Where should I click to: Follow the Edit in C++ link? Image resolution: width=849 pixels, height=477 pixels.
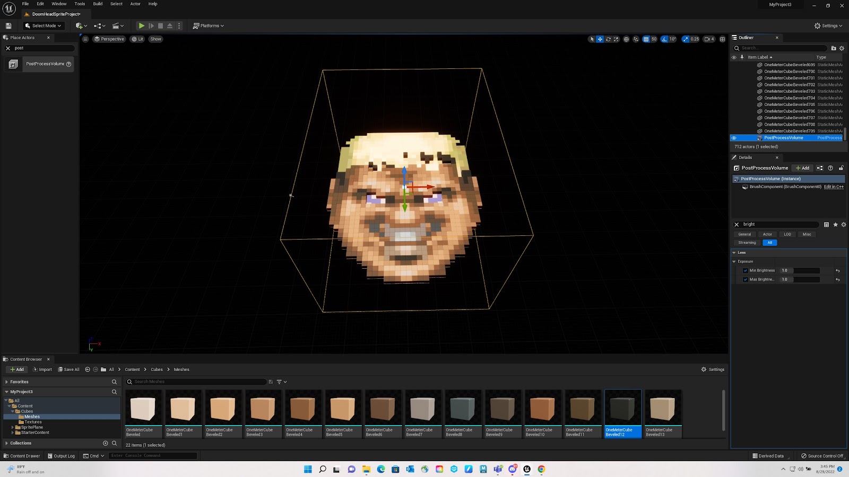834,187
